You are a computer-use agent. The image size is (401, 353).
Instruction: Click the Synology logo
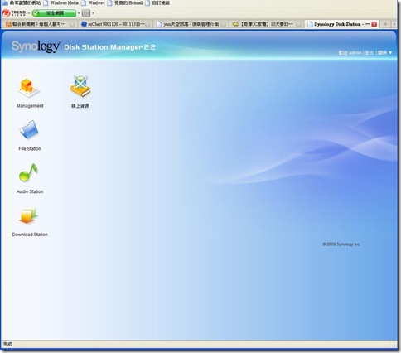coord(36,46)
